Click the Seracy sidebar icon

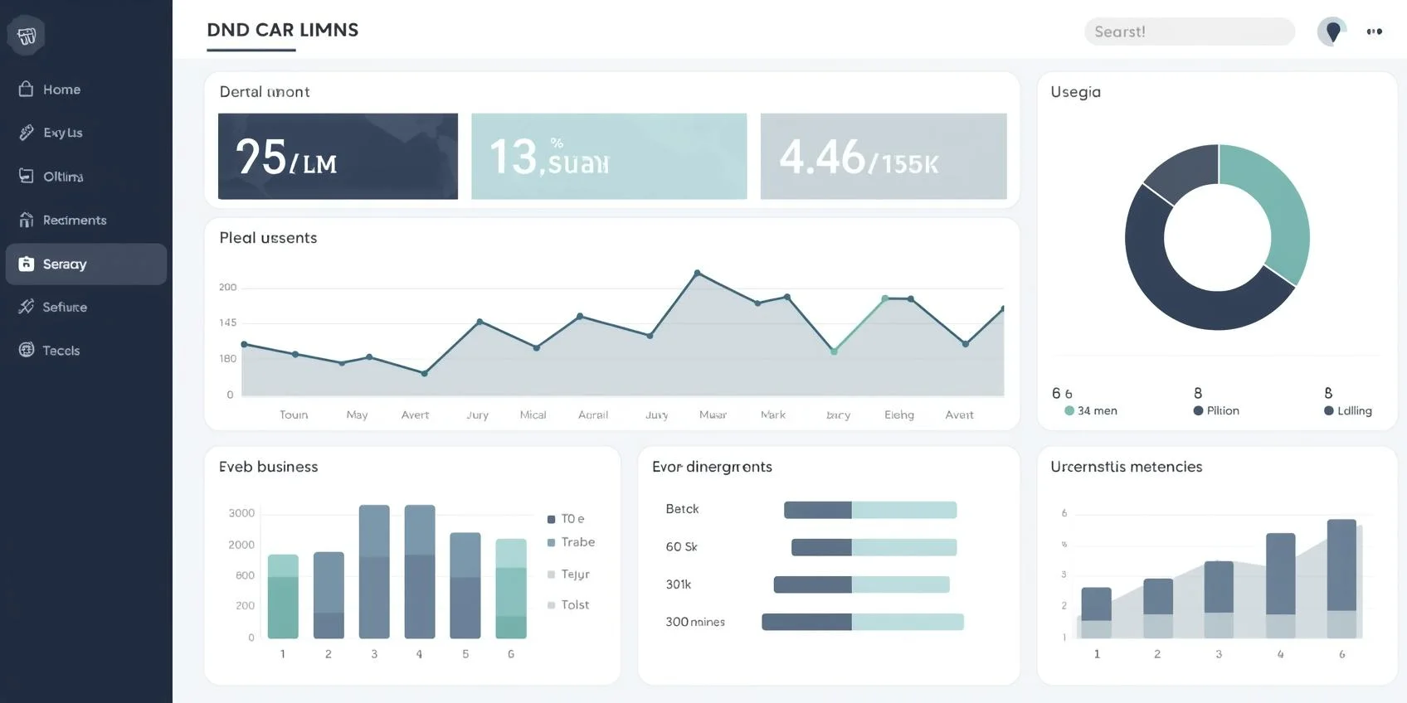pyautogui.click(x=27, y=264)
